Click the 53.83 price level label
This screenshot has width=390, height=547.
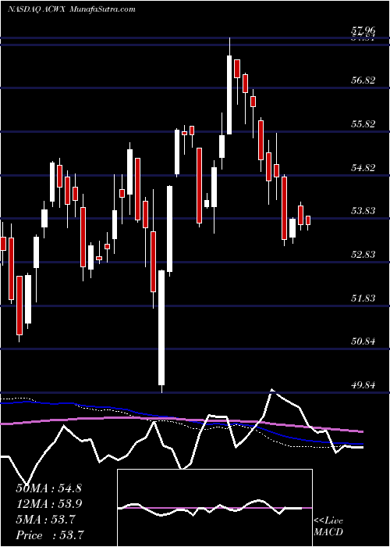(363, 211)
